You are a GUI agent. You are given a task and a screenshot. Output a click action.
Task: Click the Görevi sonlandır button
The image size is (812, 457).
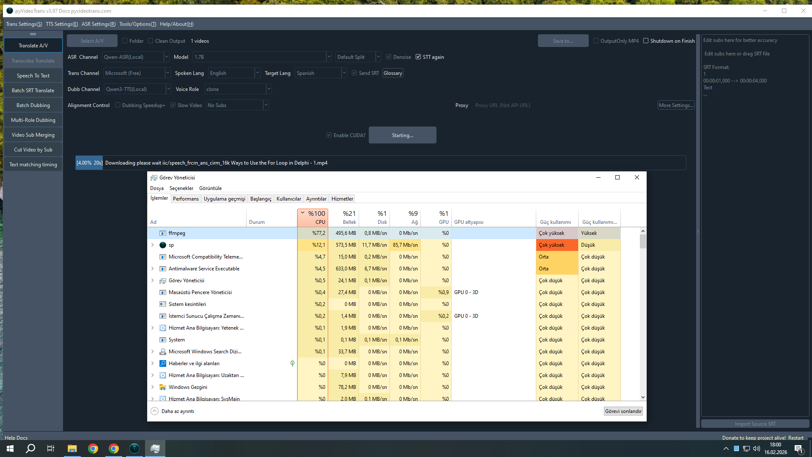coord(623,411)
